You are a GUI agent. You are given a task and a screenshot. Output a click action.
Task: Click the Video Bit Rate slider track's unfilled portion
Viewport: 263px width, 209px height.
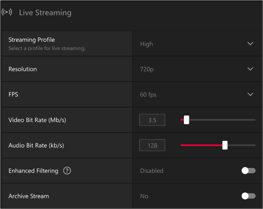pyautogui.click(x=223, y=120)
